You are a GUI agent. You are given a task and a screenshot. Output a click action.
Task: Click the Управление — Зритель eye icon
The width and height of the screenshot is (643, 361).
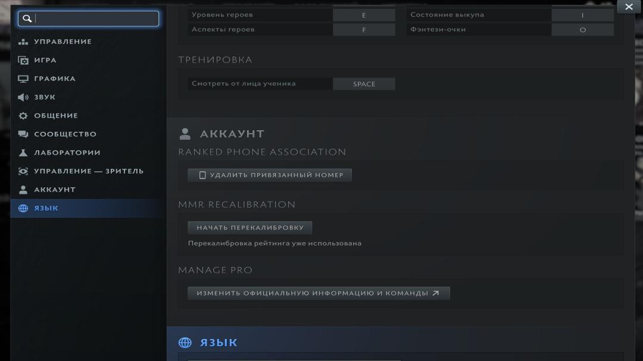click(23, 171)
